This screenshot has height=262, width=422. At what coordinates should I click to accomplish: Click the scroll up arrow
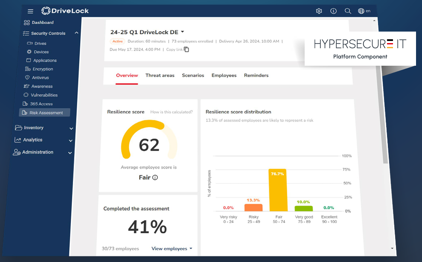(x=374, y=20)
